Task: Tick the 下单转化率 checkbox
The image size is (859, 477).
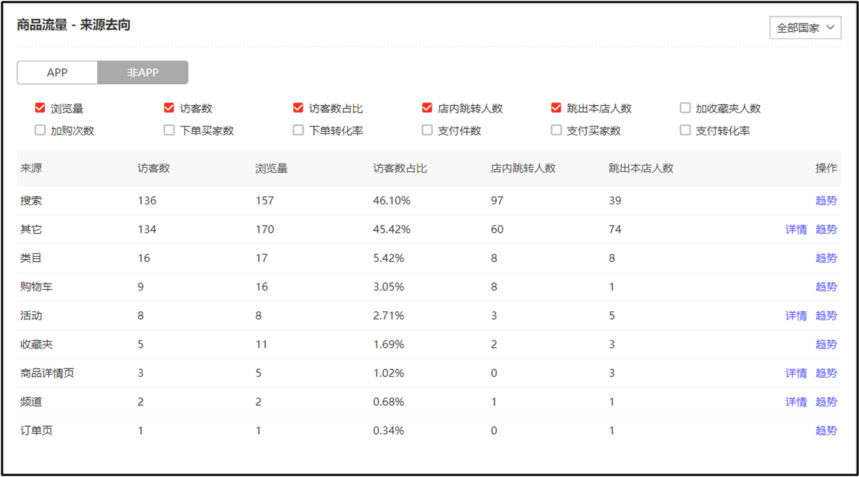Action: coord(298,130)
